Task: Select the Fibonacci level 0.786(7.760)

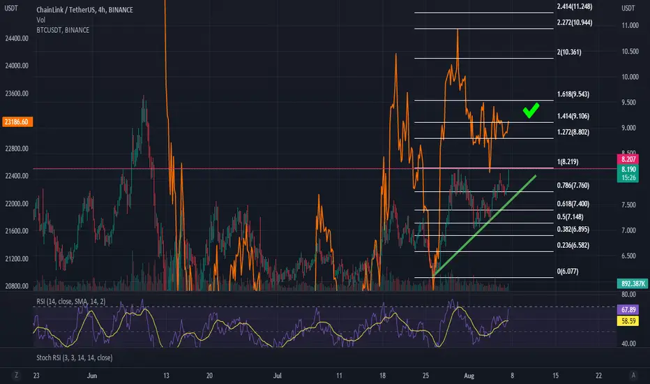Action: (573, 186)
